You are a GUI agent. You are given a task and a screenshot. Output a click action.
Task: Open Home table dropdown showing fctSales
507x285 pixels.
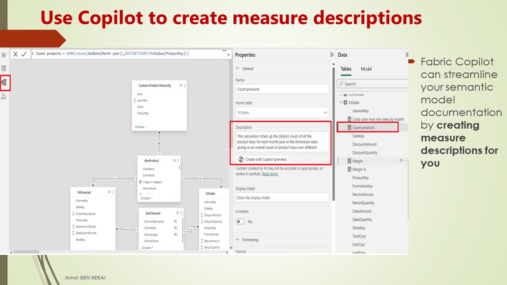[x=282, y=112]
